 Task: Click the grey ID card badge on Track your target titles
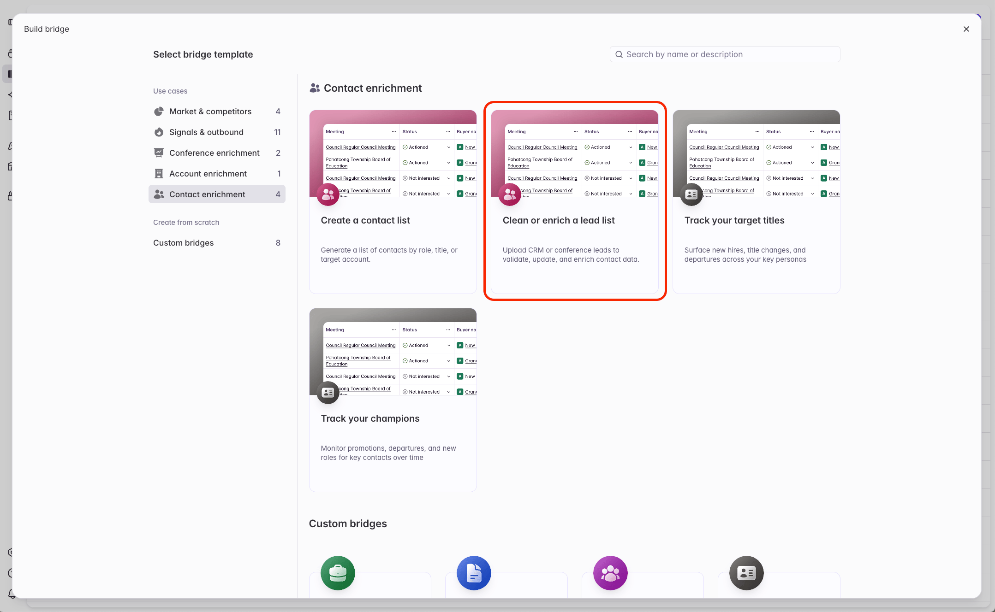coord(691,194)
